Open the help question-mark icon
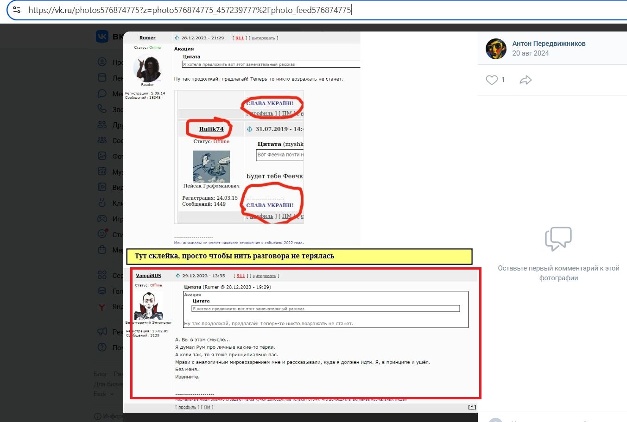The width and height of the screenshot is (627, 422). coord(102,347)
